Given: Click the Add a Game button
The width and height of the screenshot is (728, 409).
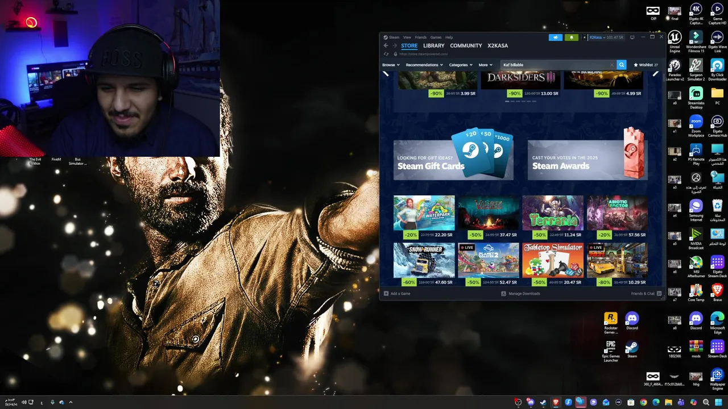Looking at the screenshot, I should pyautogui.click(x=397, y=294).
